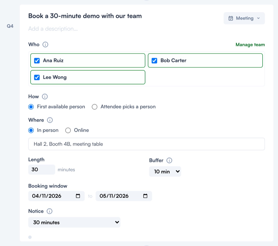
Task: Click the calendar icon in the Meeting type button
Action: 231,18
